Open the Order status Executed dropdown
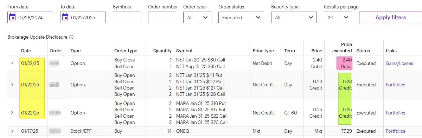This screenshot has height=138, width=422. point(241,18)
